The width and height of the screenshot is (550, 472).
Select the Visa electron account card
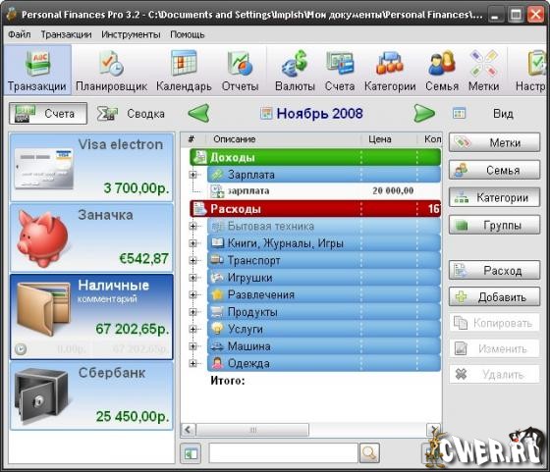91,167
